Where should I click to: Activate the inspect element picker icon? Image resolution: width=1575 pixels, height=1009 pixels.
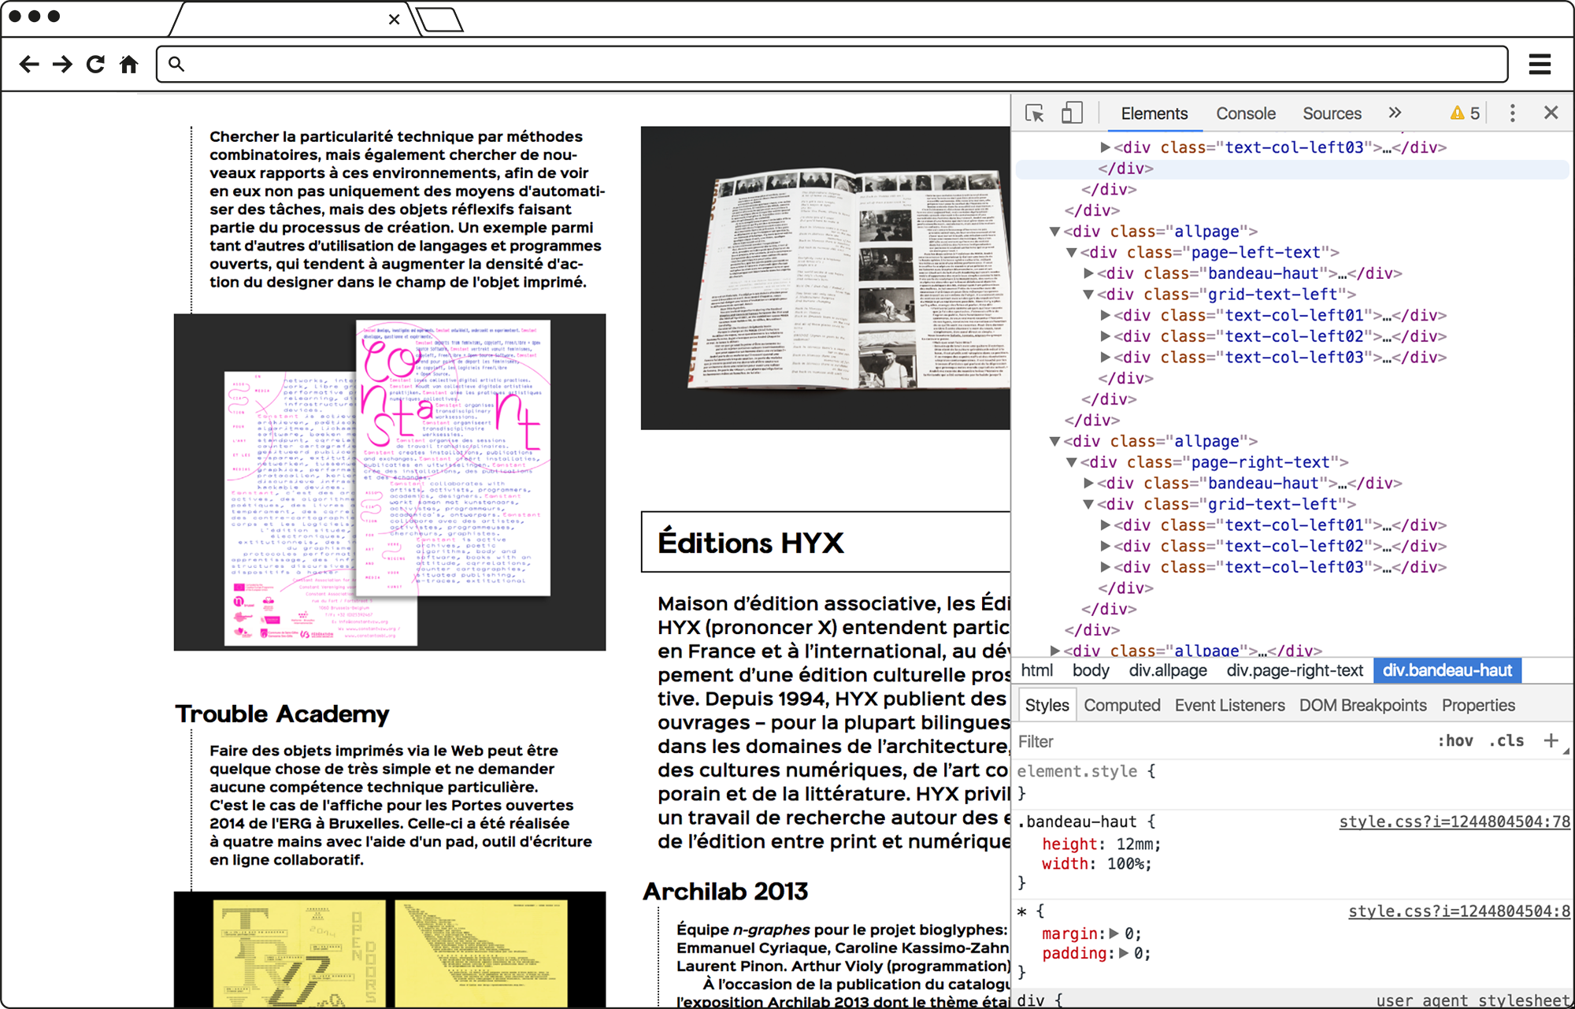point(1035,113)
